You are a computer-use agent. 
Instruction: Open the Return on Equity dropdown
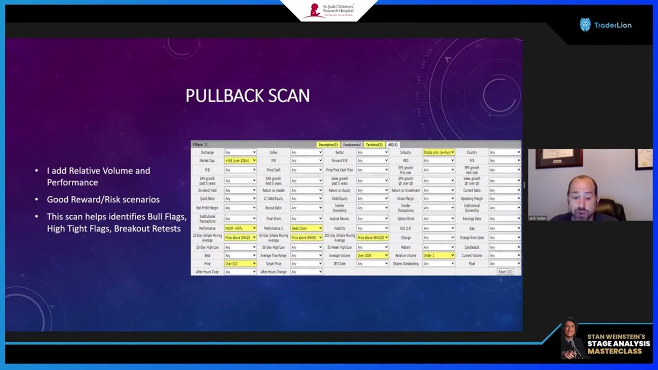(373, 191)
